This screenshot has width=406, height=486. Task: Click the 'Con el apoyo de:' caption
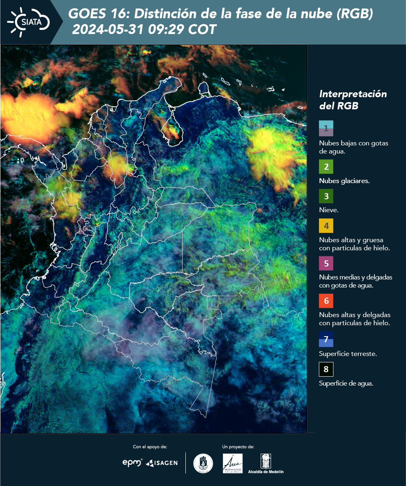click(x=150, y=447)
